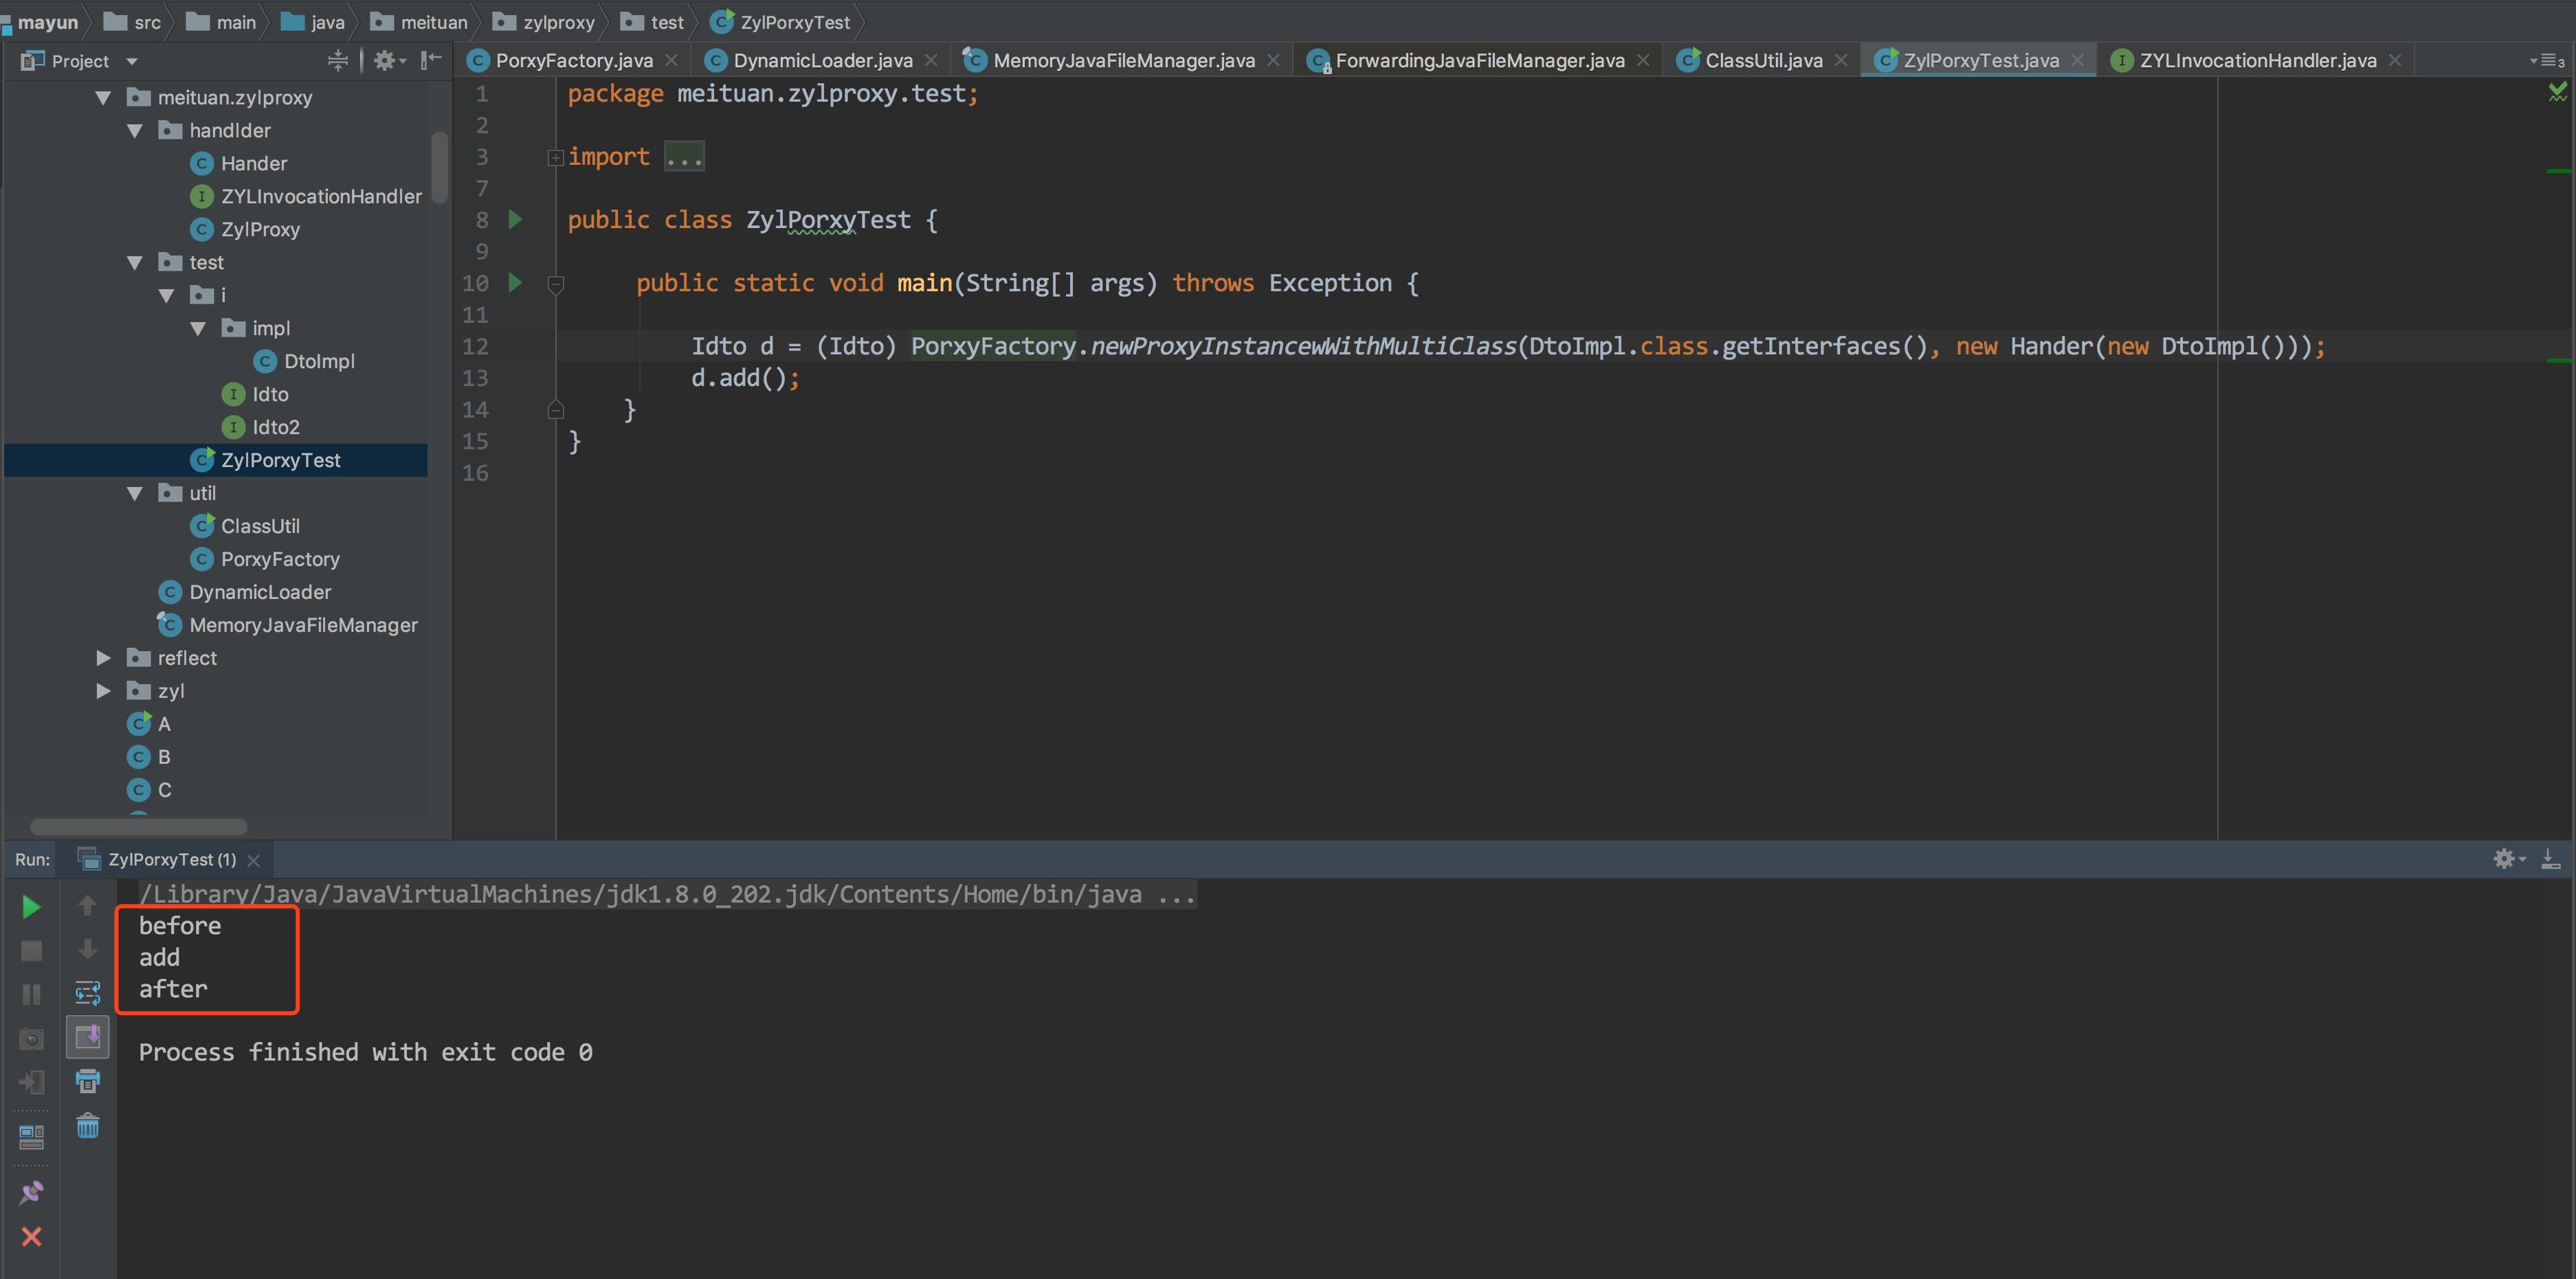Click the Print console output icon
Image resolution: width=2576 pixels, height=1279 pixels.
87,1081
